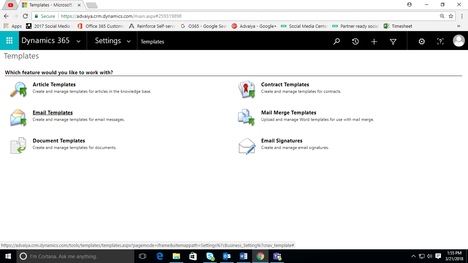Open the Office 365 Customer bookmark
468x263 pixels.
[101, 26]
